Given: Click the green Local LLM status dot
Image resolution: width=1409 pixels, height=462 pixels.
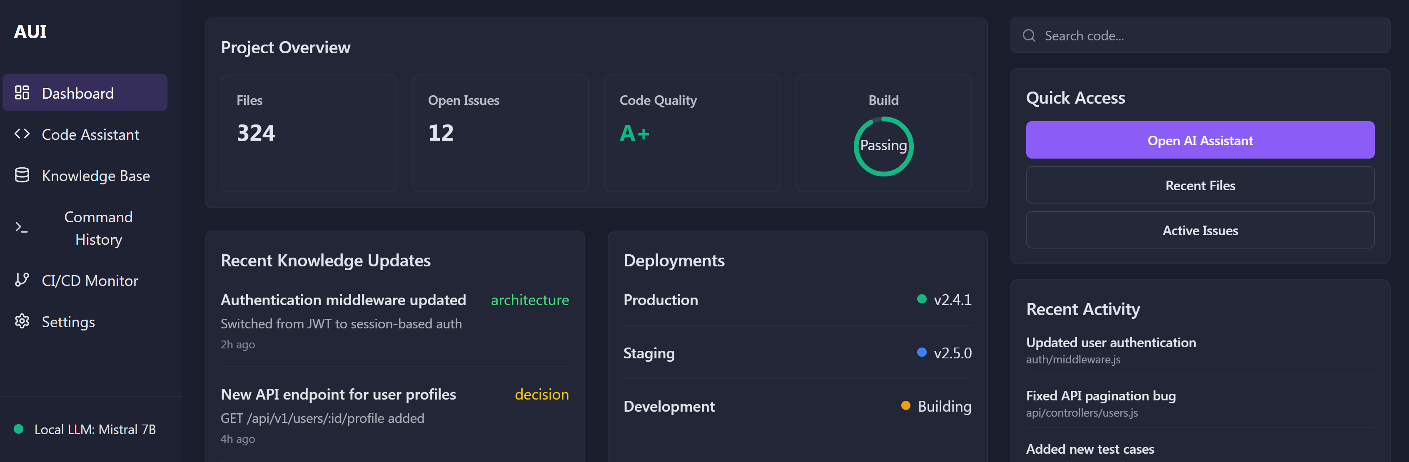Looking at the screenshot, I should tap(19, 429).
